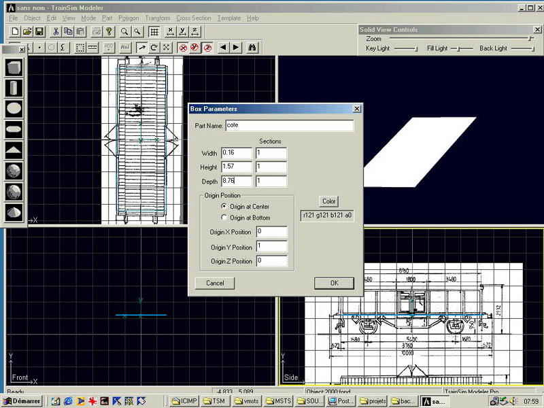Open the Cross Section menu
The width and height of the screenshot is (544, 408).
(x=193, y=18)
